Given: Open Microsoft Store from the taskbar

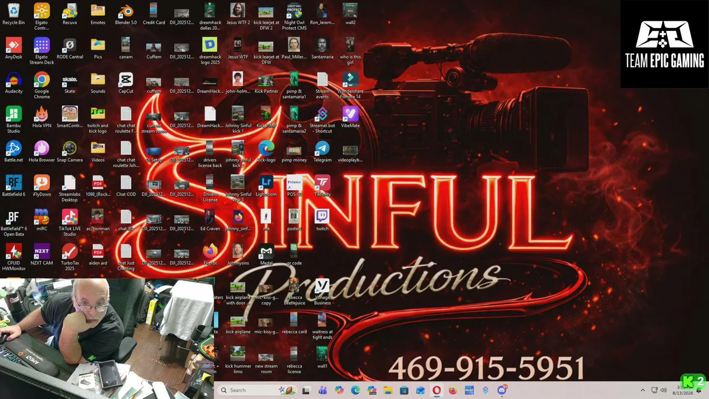Looking at the screenshot, I should (x=404, y=390).
